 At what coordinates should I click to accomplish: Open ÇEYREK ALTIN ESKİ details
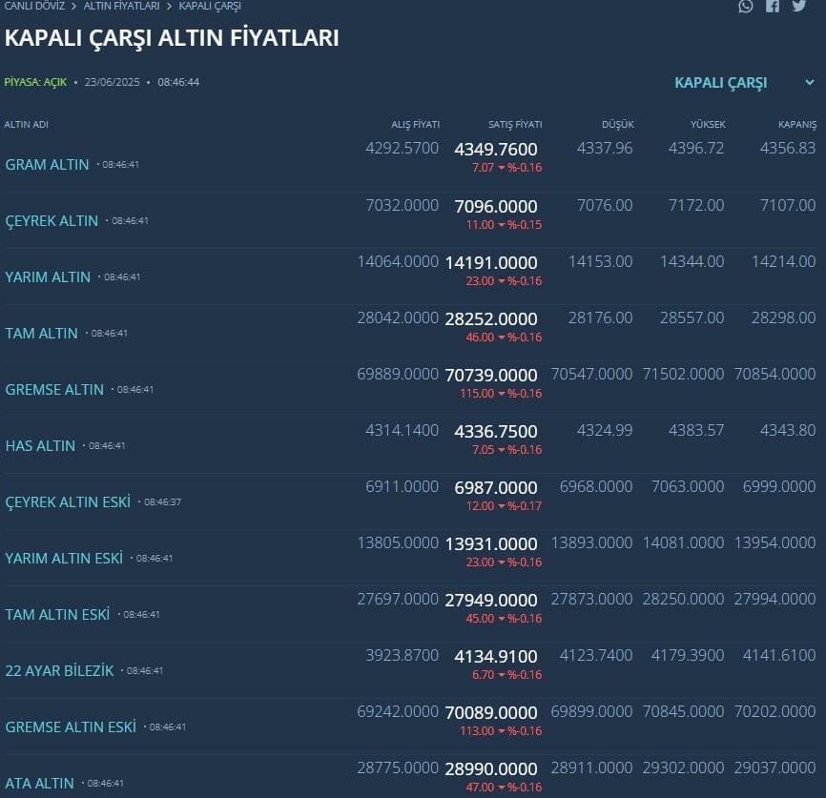click(68, 502)
